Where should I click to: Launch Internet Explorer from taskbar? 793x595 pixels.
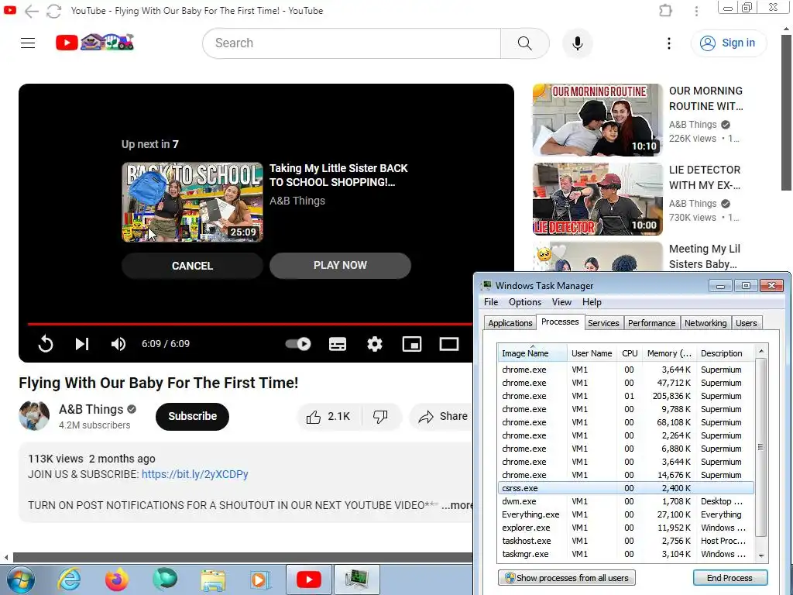tap(69, 580)
